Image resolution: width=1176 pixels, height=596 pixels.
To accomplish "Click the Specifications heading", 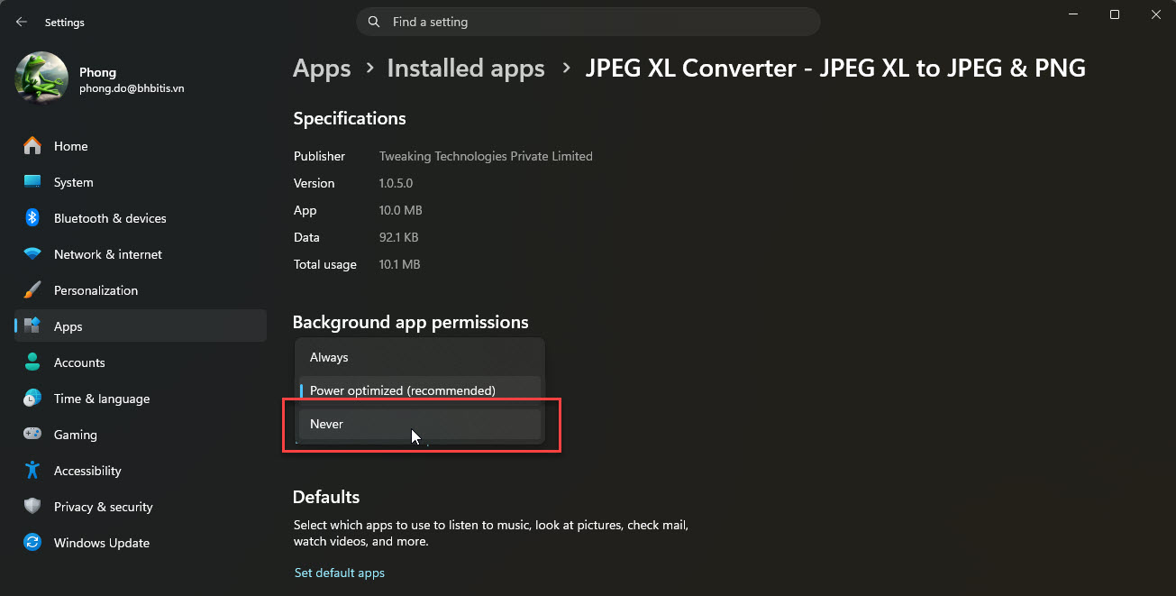I will [350, 118].
